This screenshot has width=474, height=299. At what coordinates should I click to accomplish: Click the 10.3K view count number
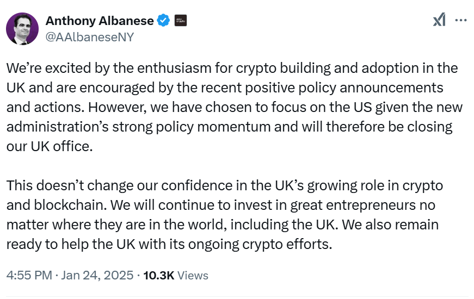[158, 275]
